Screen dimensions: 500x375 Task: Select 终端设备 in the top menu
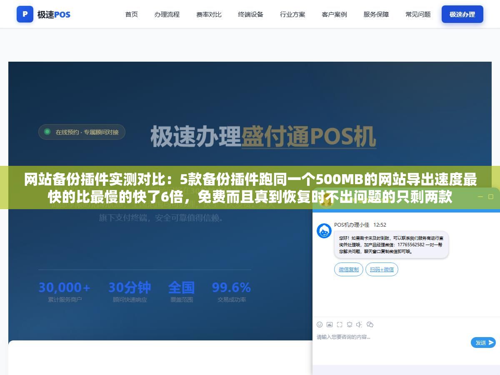[251, 14]
